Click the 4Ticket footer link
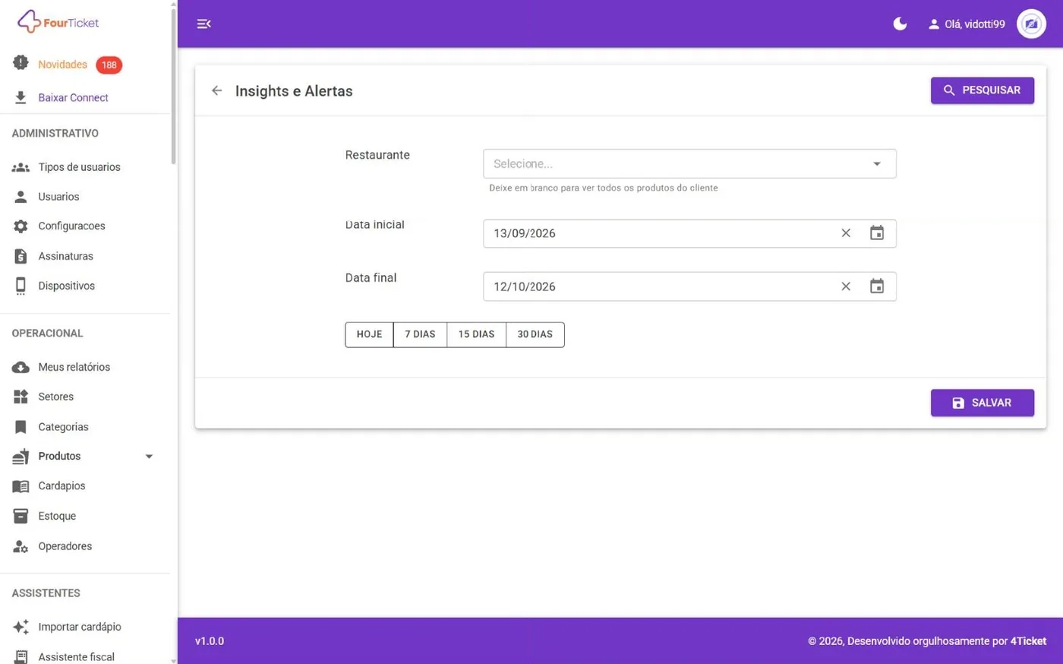The height and width of the screenshot is (664, 1063). pyautogui.click(x=1028, y=641)
